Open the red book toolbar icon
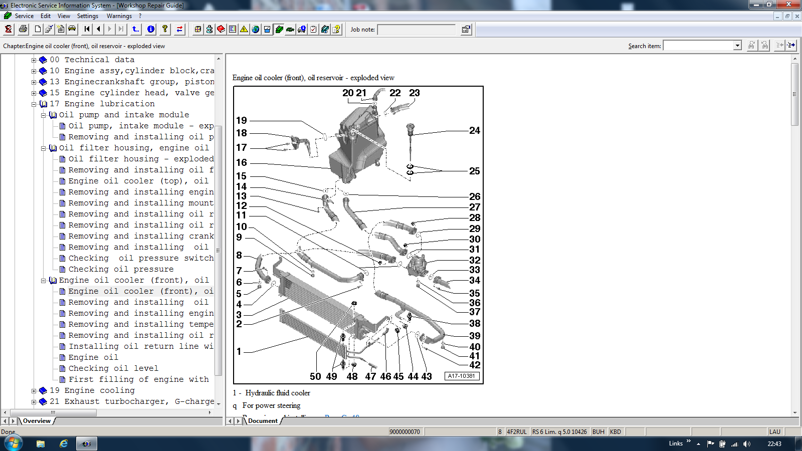The image size is (802, 451). [221, 29]
